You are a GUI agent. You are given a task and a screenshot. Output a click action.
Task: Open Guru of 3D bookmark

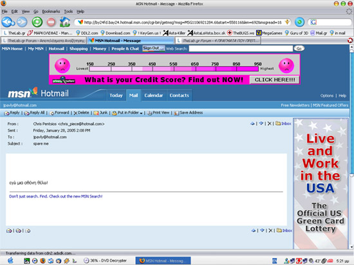coord(297,33)
